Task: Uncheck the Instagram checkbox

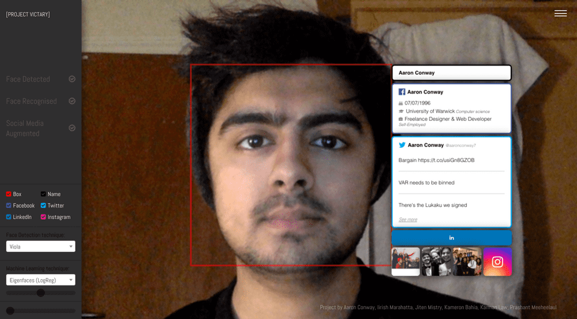Action: 43,217
